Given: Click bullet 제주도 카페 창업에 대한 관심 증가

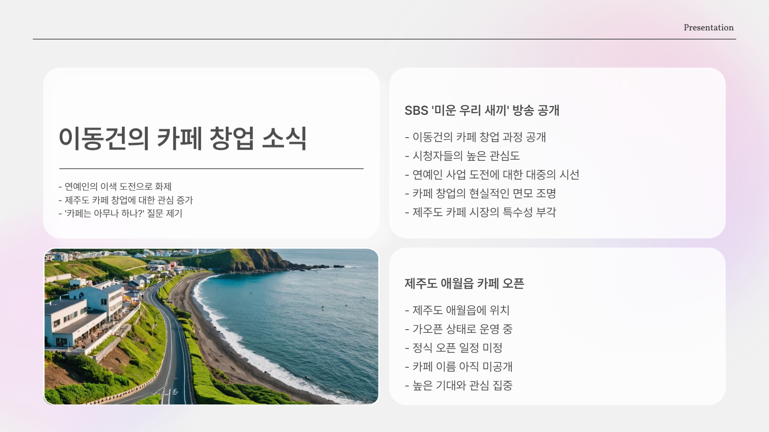Looking at the screenshot, I should [x=126, y=200].
